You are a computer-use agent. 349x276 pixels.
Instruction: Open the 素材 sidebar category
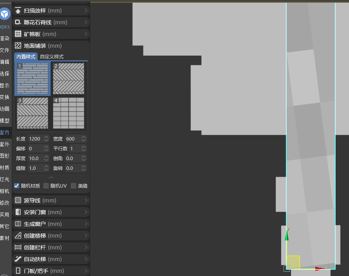[x=5, y=238]
